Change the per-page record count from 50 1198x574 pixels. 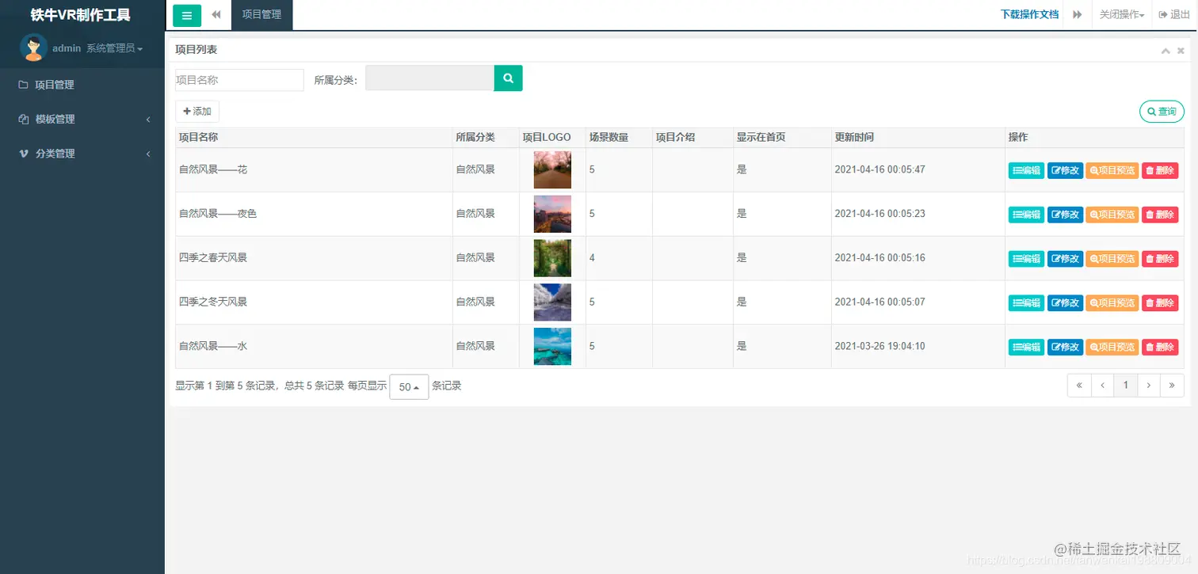[409, 386]
